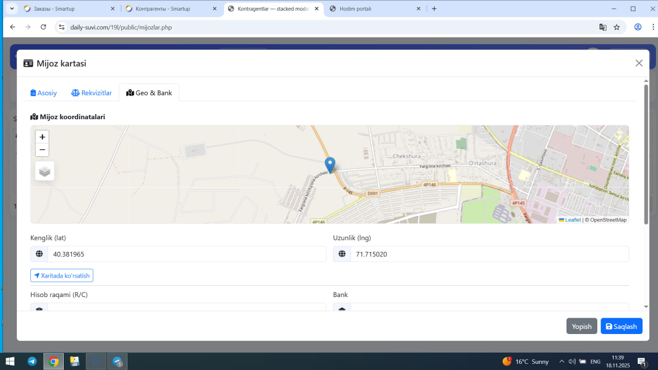The image size is (658, 370).
Task: Close the Kontragentlar stacked modal tab
Action: tap(317, 9)
